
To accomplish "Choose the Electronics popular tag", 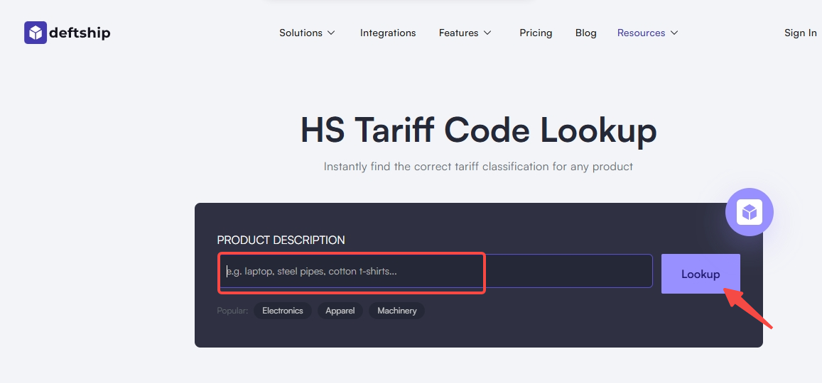I will pos(282,311).
